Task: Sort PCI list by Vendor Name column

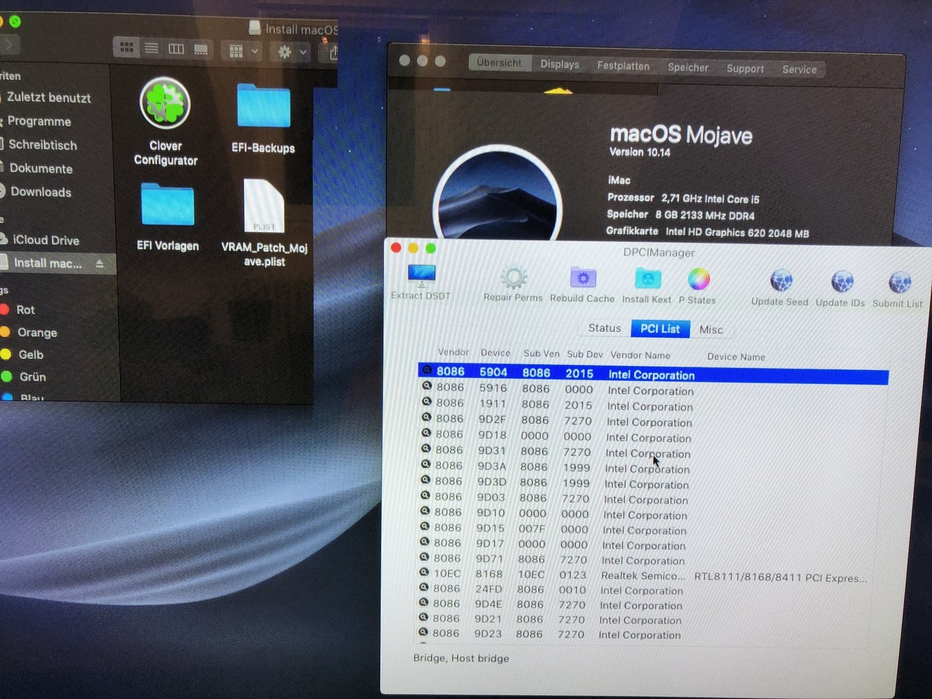Action: (x=640, y=355)
